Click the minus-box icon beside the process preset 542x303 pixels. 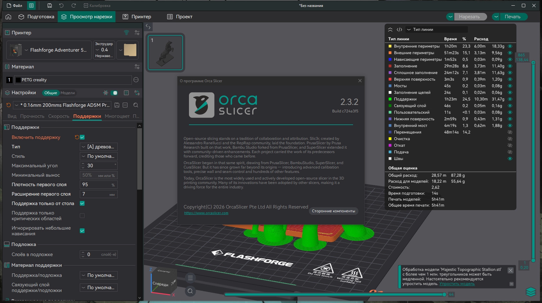125,105
